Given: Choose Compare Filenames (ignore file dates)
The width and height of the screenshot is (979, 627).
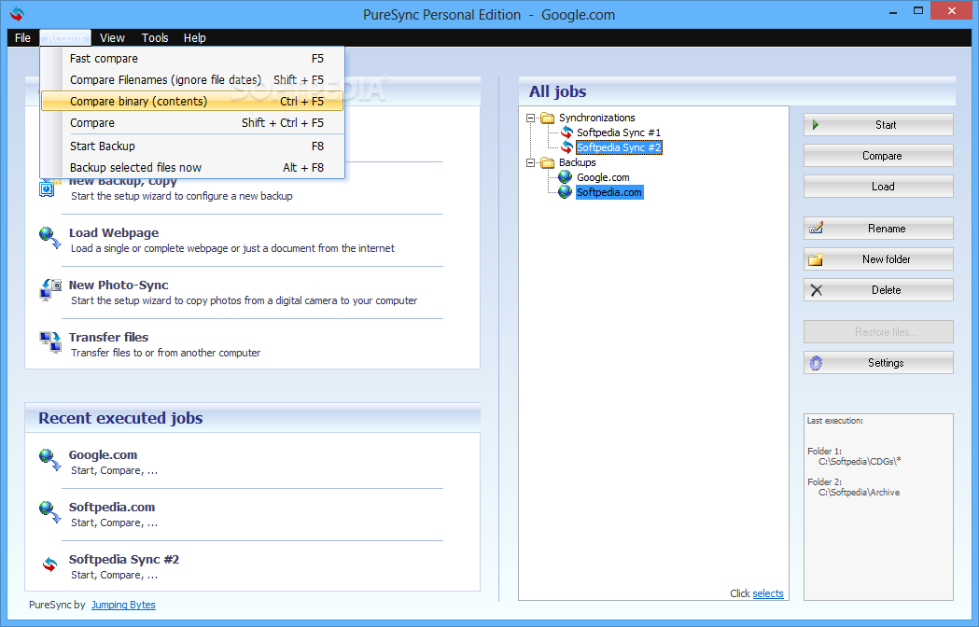Looking at the screenshot, I should [x=192, y=80].
